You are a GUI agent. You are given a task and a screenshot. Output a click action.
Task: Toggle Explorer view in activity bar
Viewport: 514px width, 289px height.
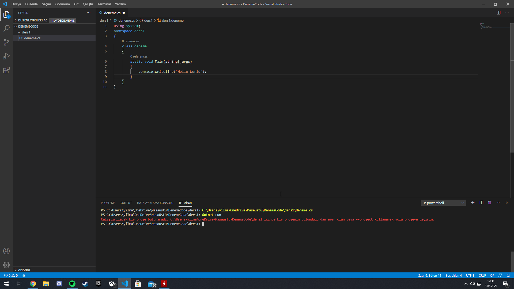tap(6, 14)
